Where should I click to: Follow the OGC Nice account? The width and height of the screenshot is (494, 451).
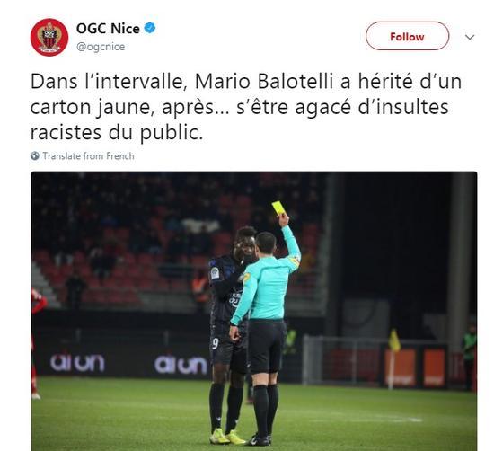pyautogui.click(x=407, y=36)
